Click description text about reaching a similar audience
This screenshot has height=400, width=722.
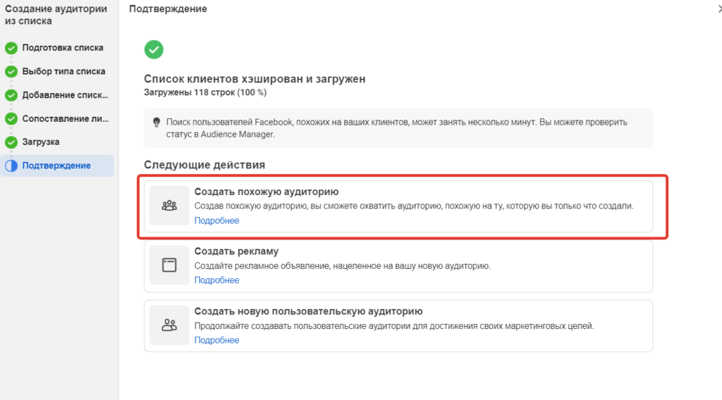pos(414,206)
